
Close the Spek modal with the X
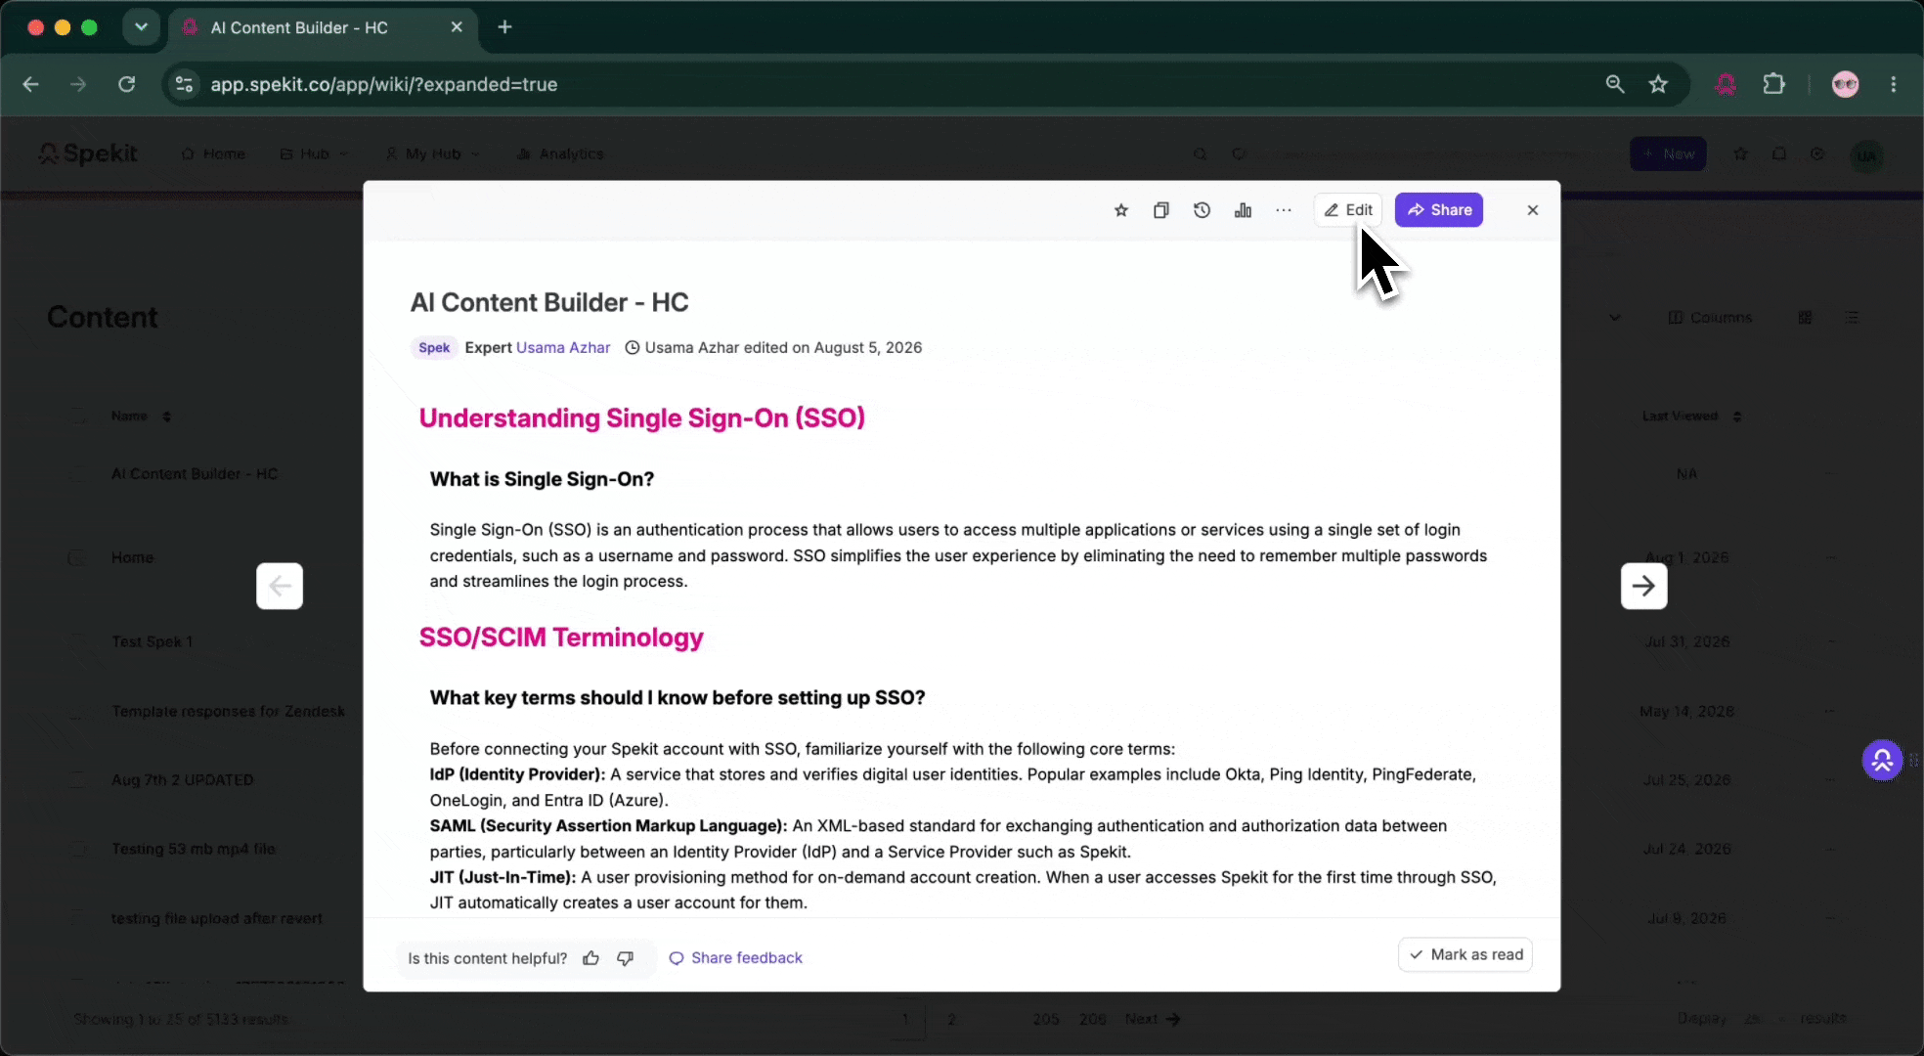click(1533, 210)
